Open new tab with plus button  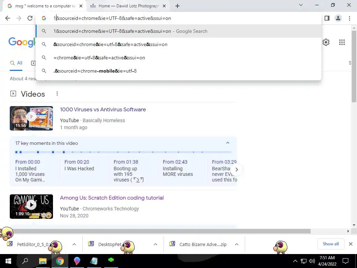(177, 6)
